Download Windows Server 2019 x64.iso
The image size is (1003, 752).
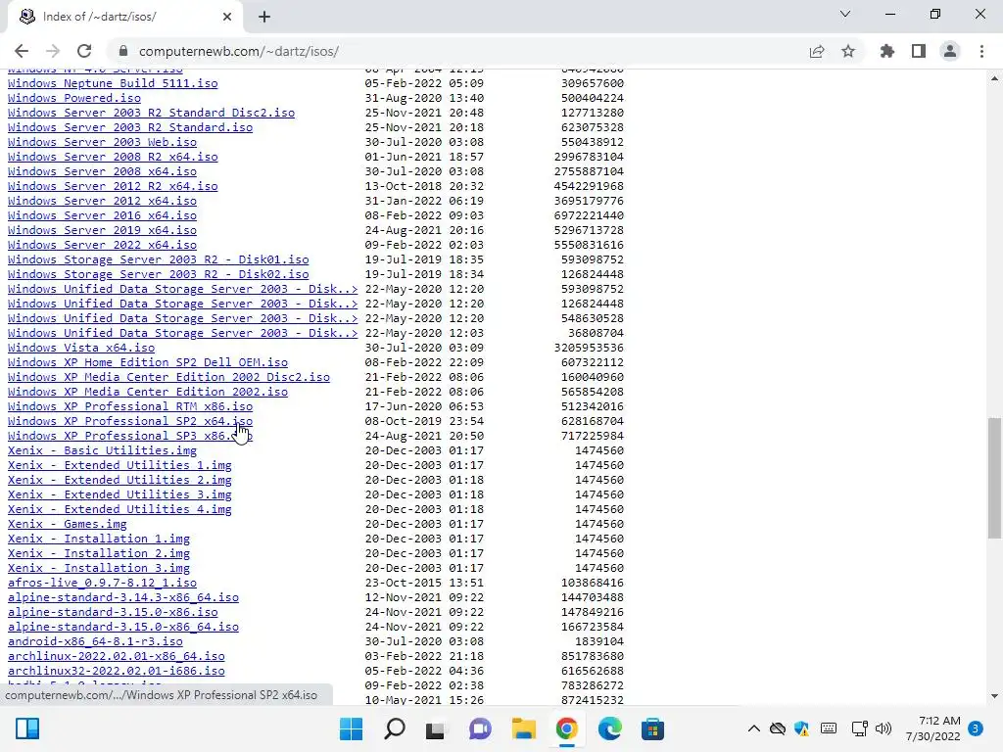click(x=102, y=230)
